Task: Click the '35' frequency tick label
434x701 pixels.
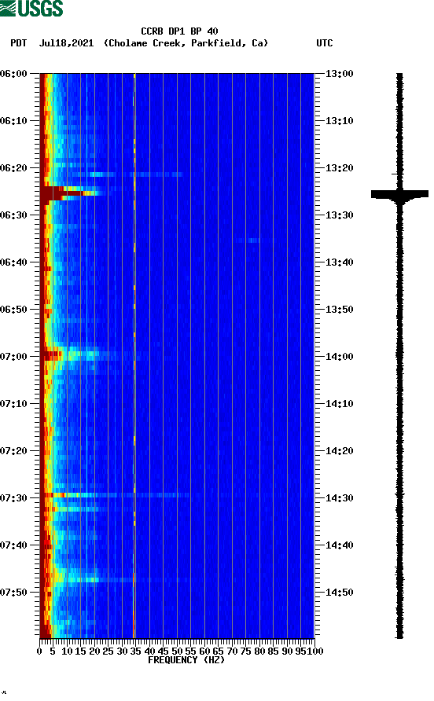Action: point(135,651)
